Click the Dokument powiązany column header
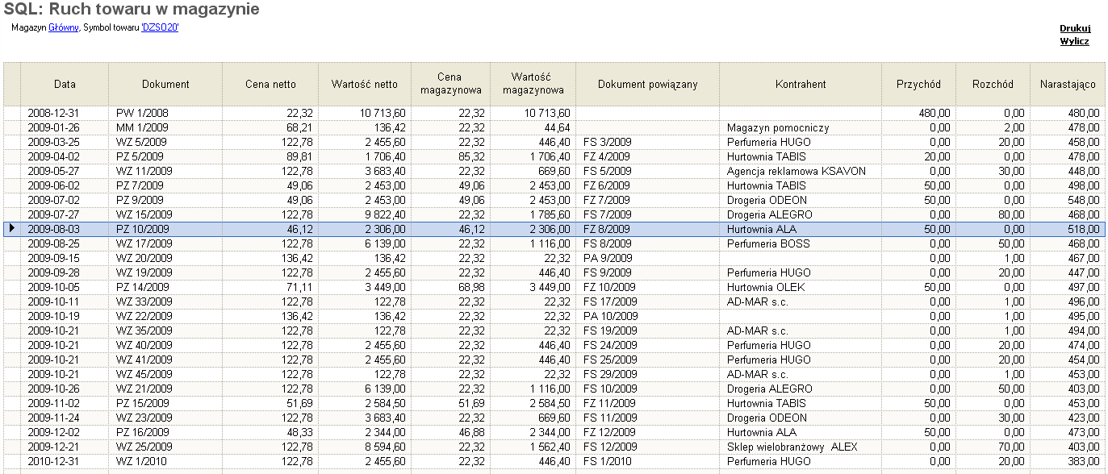This screenshot has height=474, width=1108. 647,84
